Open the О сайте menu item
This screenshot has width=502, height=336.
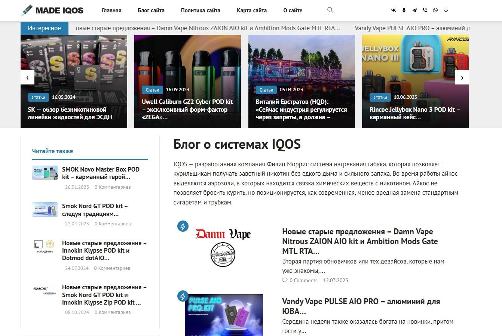[293, 10]
